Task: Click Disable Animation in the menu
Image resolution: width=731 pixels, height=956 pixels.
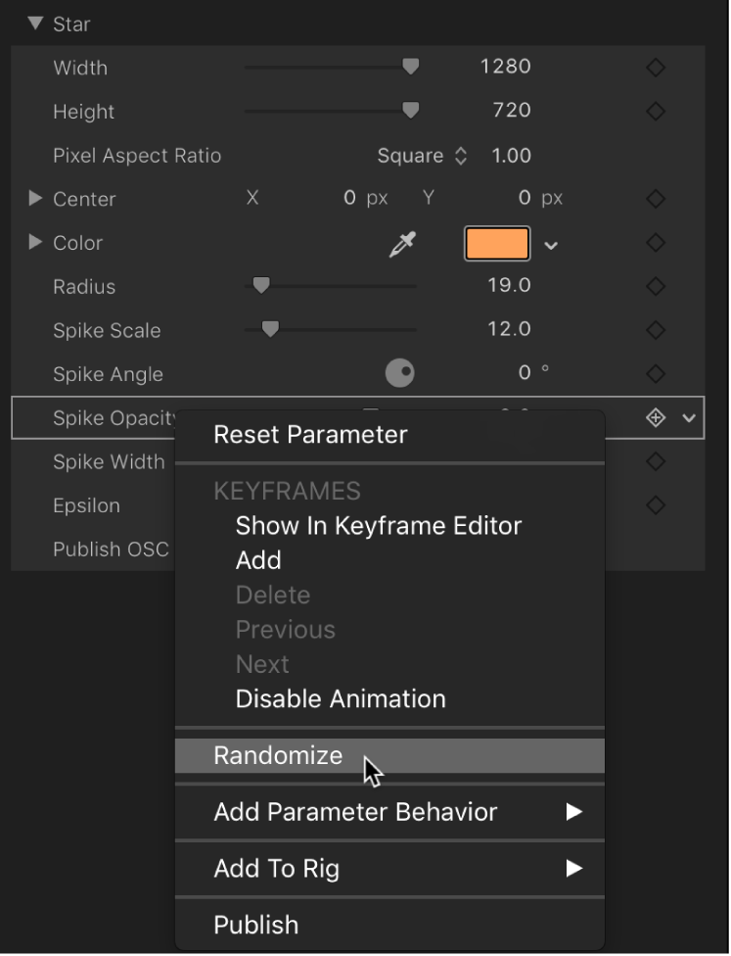Action: (341, 699)
